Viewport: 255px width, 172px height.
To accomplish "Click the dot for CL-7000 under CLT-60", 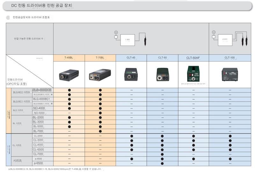I will (x=162, y=154).
